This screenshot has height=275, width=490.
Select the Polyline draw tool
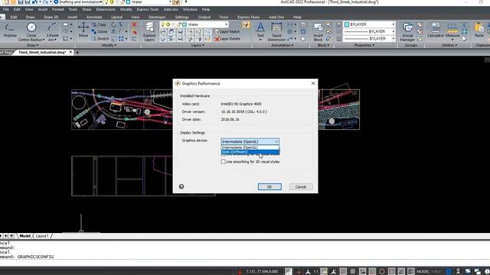click(x=10, y=31)
